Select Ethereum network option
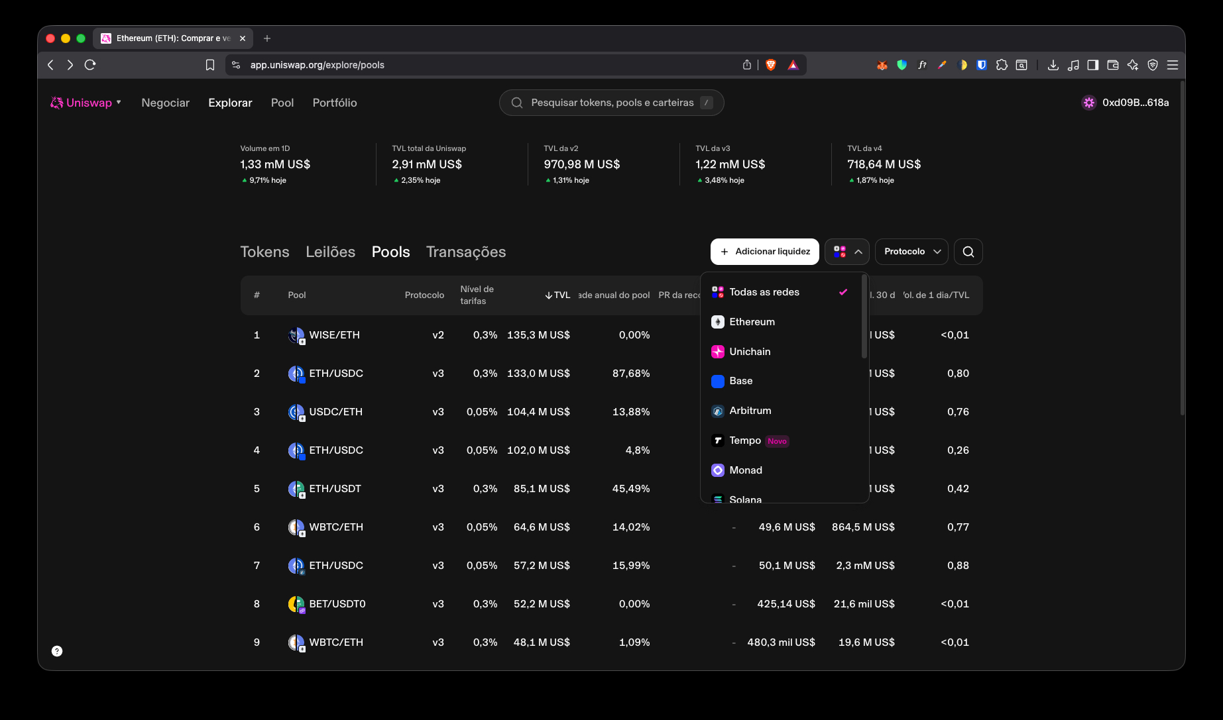 coord(780,322)
